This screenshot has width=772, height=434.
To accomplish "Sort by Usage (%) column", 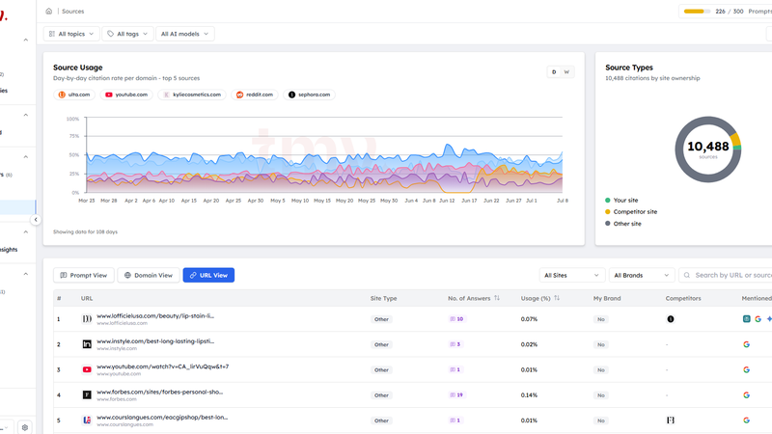I will coord(557,298).
